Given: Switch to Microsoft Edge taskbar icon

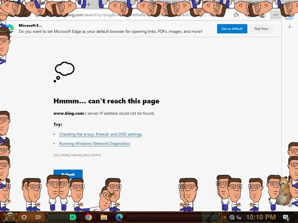Looking at the screenshot, I should pyautogui.click(x=119, y=217).
